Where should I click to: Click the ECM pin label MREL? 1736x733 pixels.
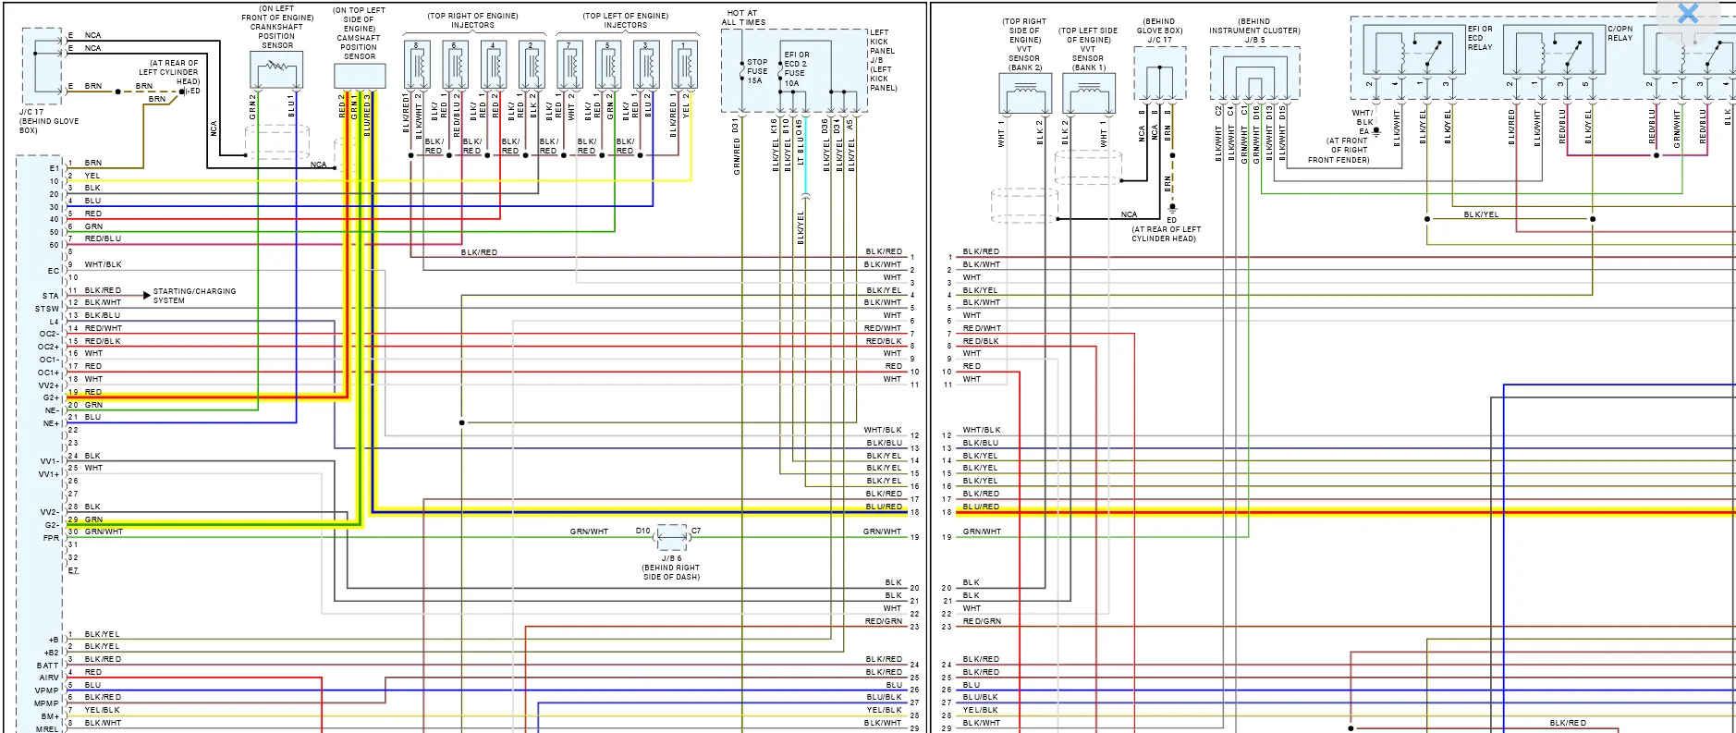point(47,728)
